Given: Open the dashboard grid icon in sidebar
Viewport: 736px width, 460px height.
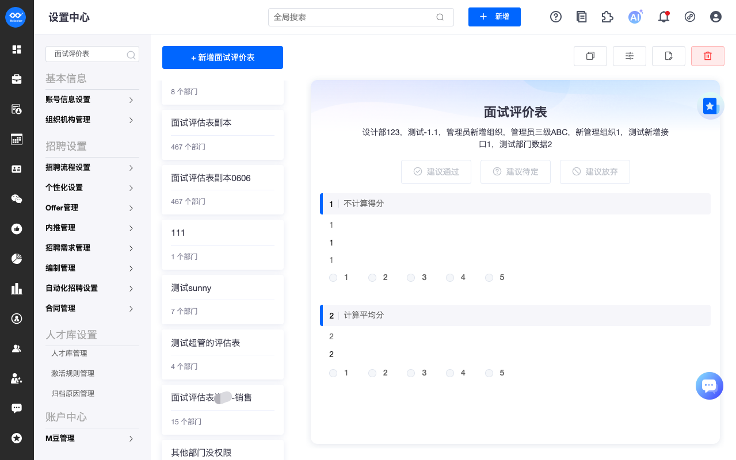Looking at the screenshot, I should 17,49.
